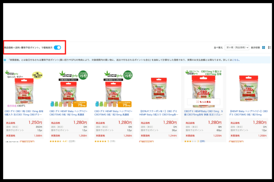Open third product image with 15mg badge

(x=114, y=89)
